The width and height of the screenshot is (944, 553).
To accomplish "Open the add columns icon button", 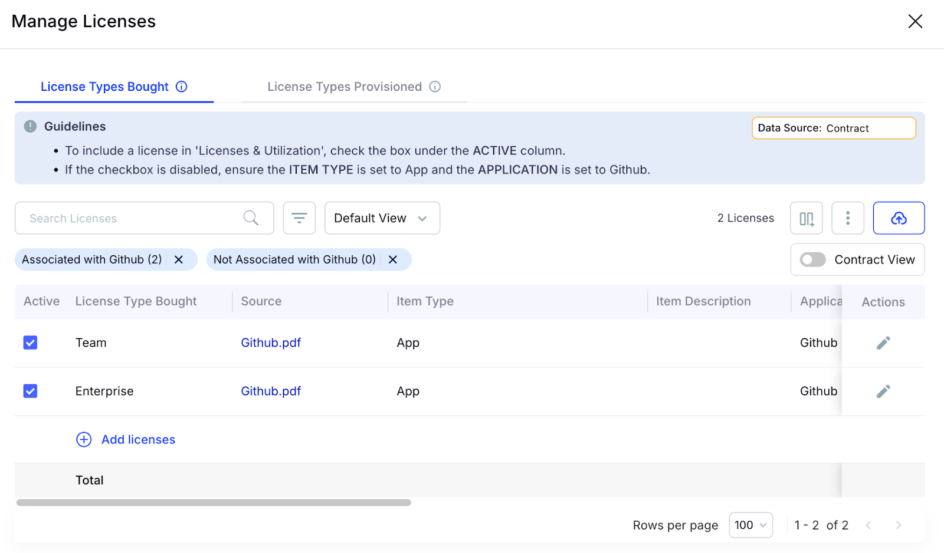I will [x=807, y=218].
